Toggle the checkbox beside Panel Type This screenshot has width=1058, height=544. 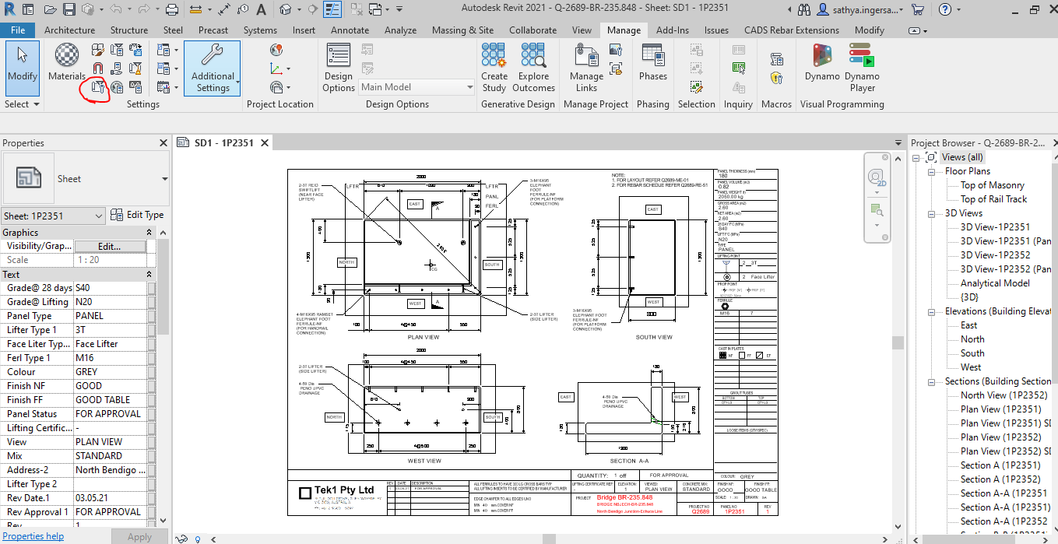(151, 316)
